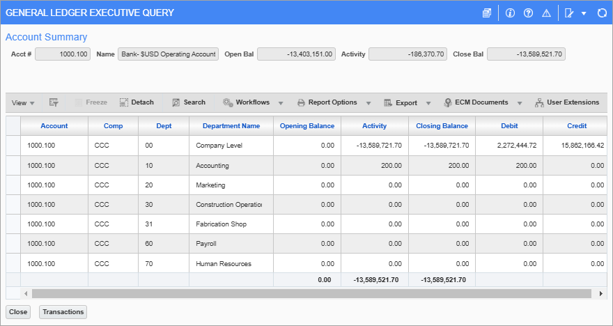Screen dimensions: 613x326
Task: Open the help question mark icon
Action: [528, 13]
